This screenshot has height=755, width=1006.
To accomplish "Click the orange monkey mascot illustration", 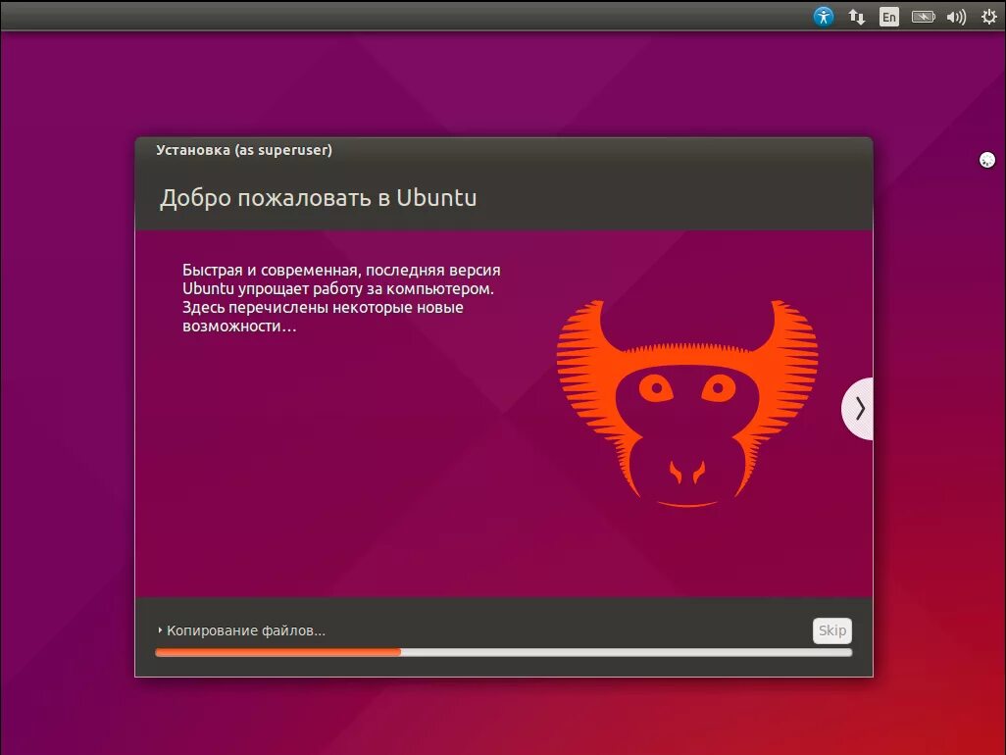I will 687,403.
